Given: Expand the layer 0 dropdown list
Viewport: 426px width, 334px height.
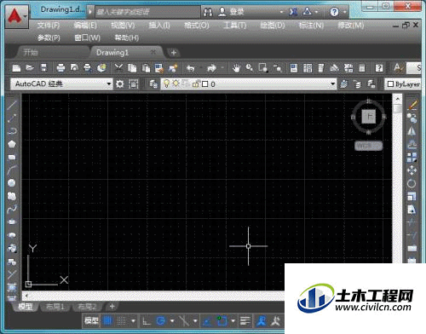Looking at the screenshot, I should [332, 84].
